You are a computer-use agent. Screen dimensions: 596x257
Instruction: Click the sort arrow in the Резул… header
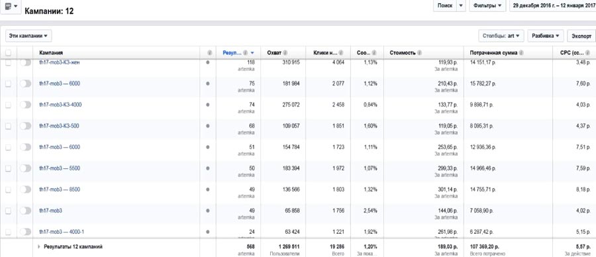(252, 53)
